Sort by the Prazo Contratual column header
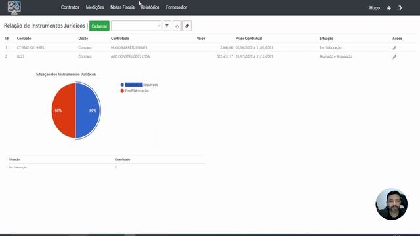The height and width of the screenshot is (236, 420). pyautogui.click(x=249, y=39)
